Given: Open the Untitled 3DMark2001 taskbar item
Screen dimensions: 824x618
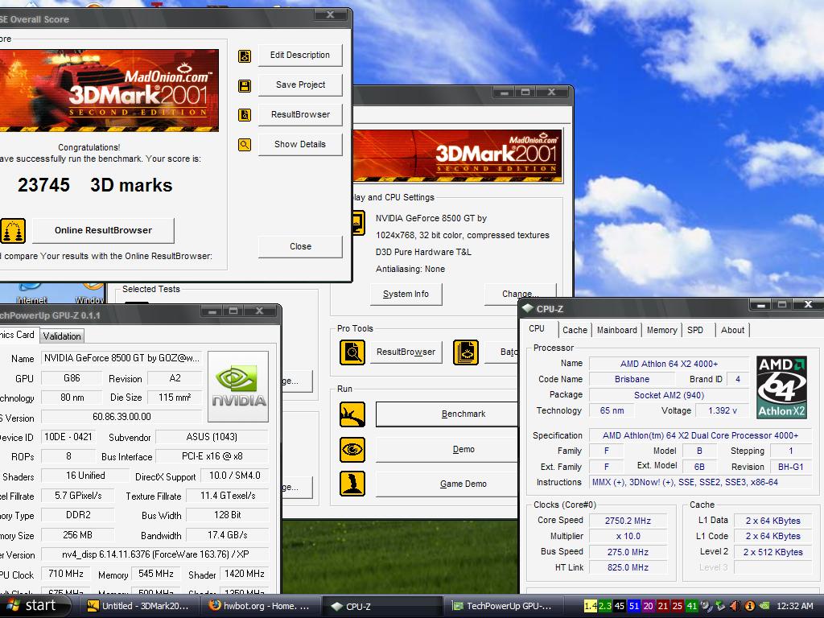Looking at the screenshot, I should point(138,606).
